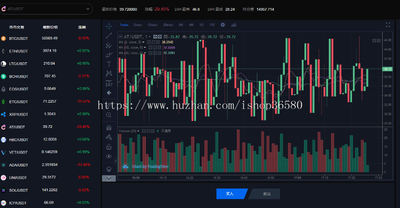Select the pitchfork drawing tool
This screenshot has height=208, width=400.
click(109, 45)
